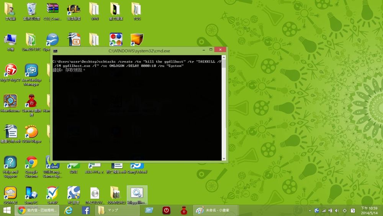The image size is (383, 216).
Task: Select the Sony PC Companion shortcut
Action: [x=31, y=195]
